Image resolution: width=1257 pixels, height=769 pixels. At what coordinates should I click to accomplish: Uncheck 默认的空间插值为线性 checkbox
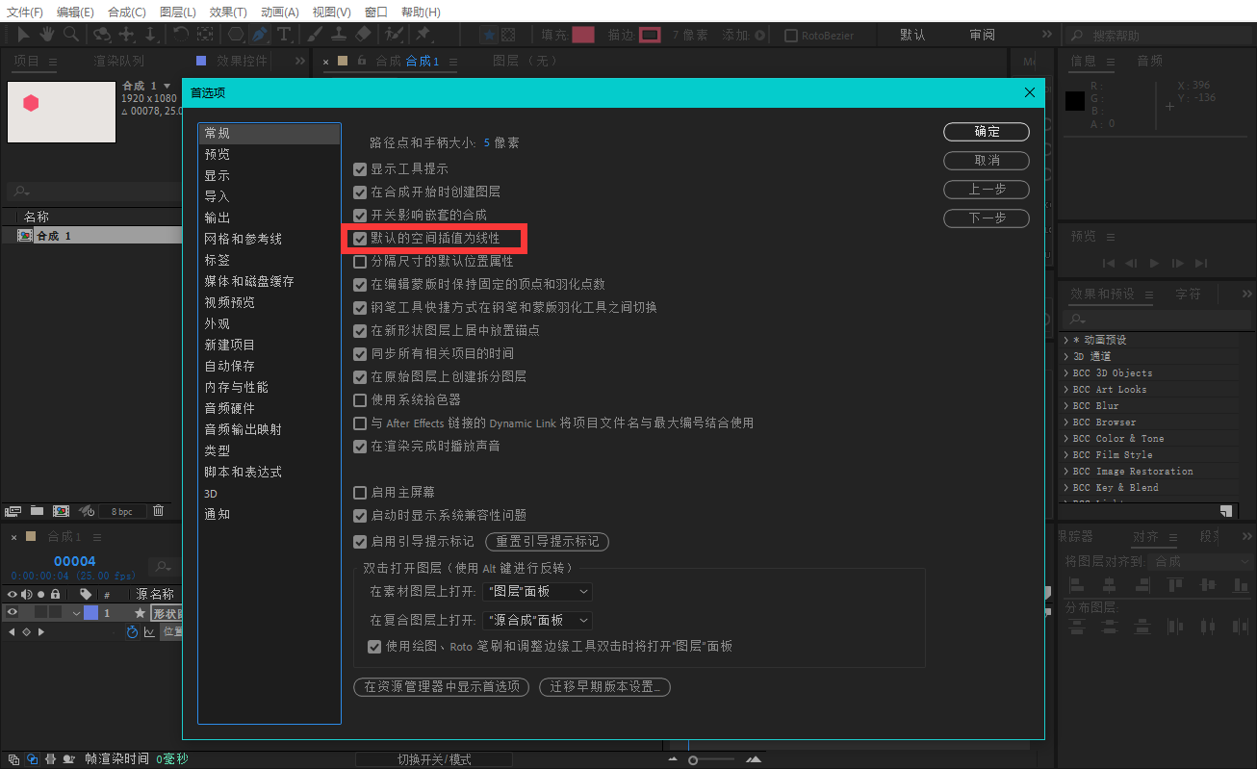click(360, 238)
